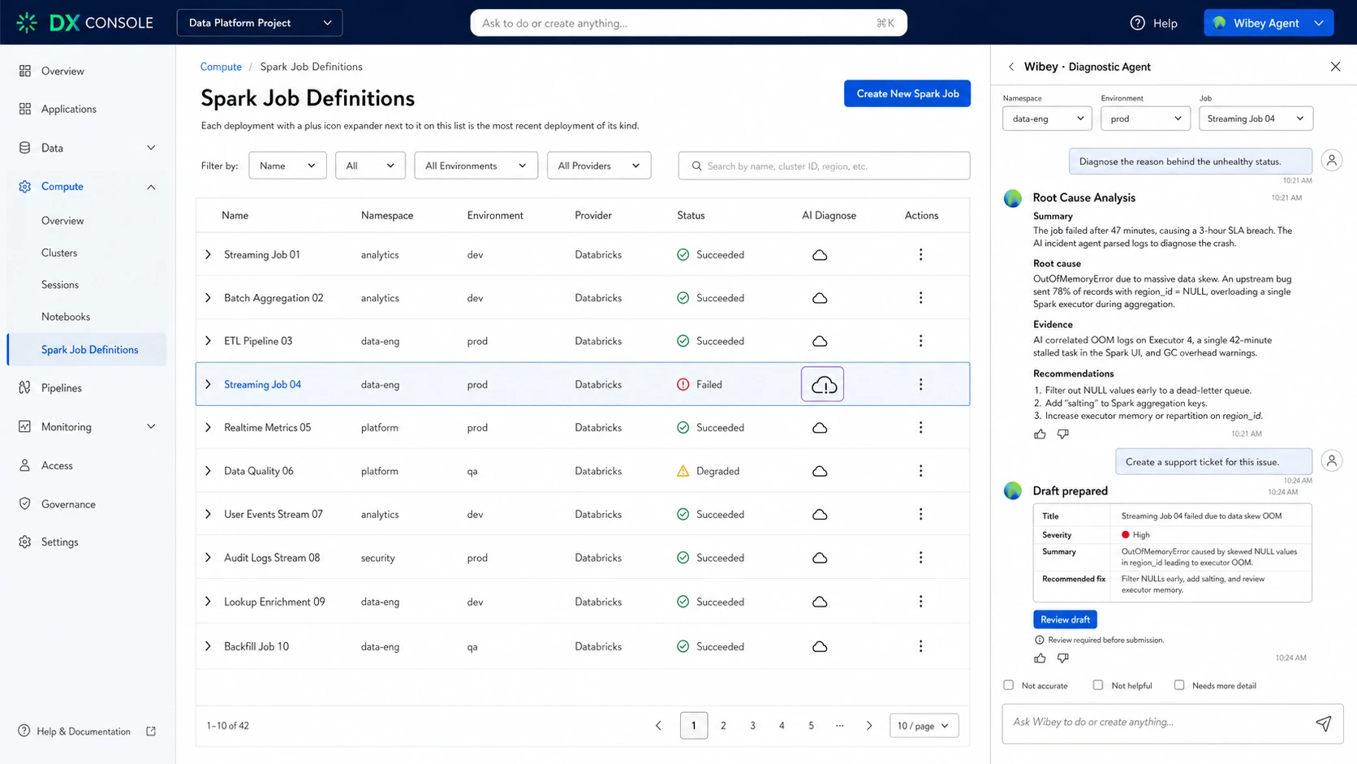1357x764 pixels.
Task: Click the Pipelines icon in sidebar
Action: click(x=25, y=387)
